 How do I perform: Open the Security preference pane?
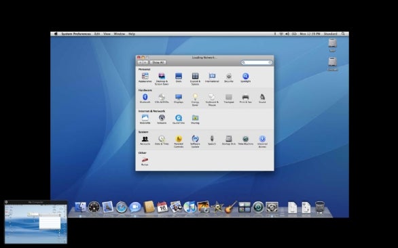[x=229, y=77]
